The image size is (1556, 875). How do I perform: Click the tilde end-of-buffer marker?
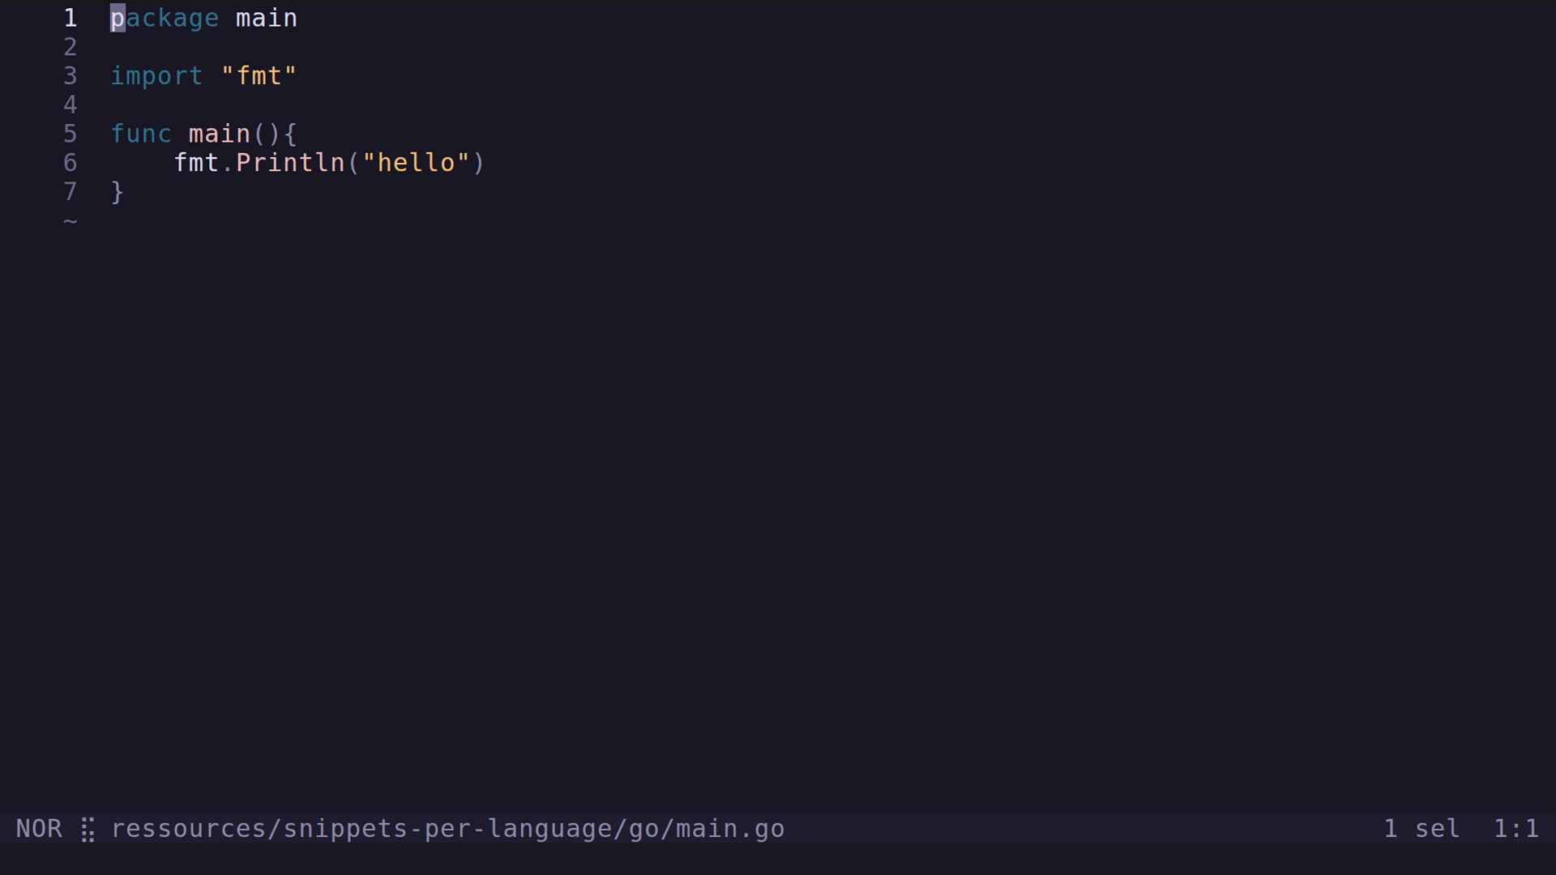71,221
